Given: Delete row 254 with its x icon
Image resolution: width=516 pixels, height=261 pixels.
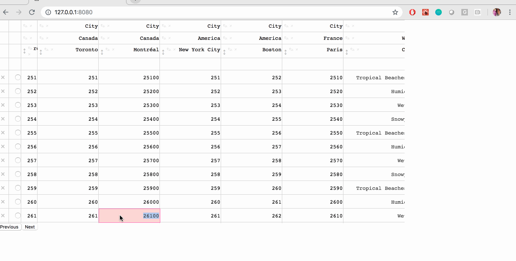Looking at the screenshot, I should pyautogui.click(x=3, y=119).
